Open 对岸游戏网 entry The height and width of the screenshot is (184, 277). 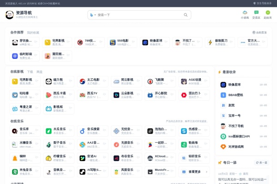coord(244,147)
